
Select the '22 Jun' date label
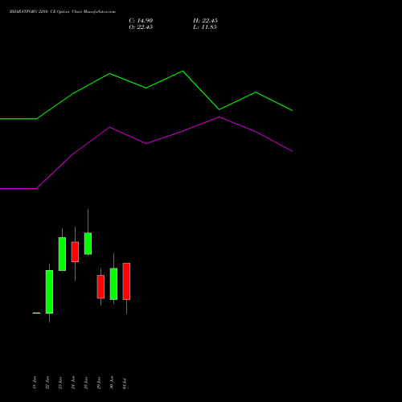point(47,383)
